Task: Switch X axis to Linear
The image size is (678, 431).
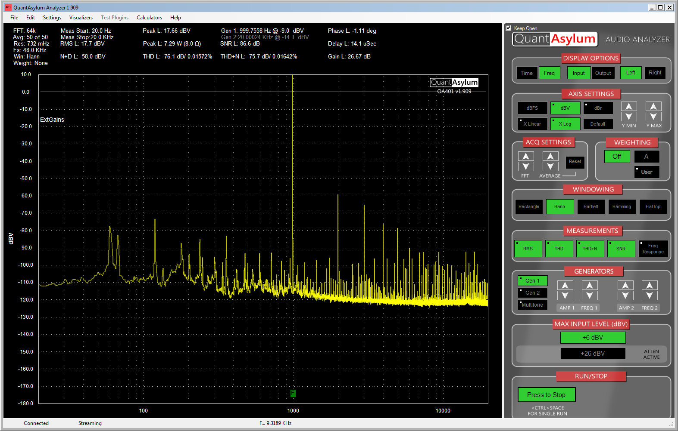Action: point(532,124)
